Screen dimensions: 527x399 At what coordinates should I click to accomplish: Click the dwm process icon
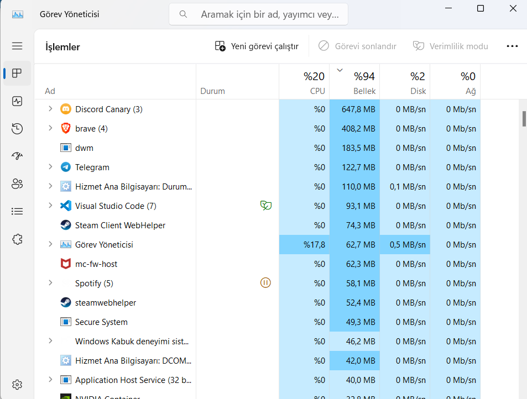coord(66,148)
